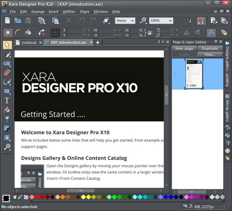
Task: Click the Fill tool paint bucket
Action: coord(7,110)
